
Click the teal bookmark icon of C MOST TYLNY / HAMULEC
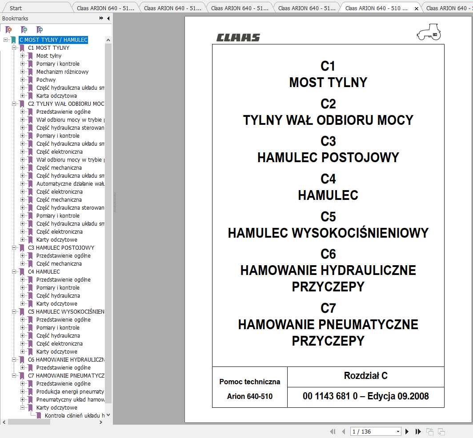coord(14,40)
